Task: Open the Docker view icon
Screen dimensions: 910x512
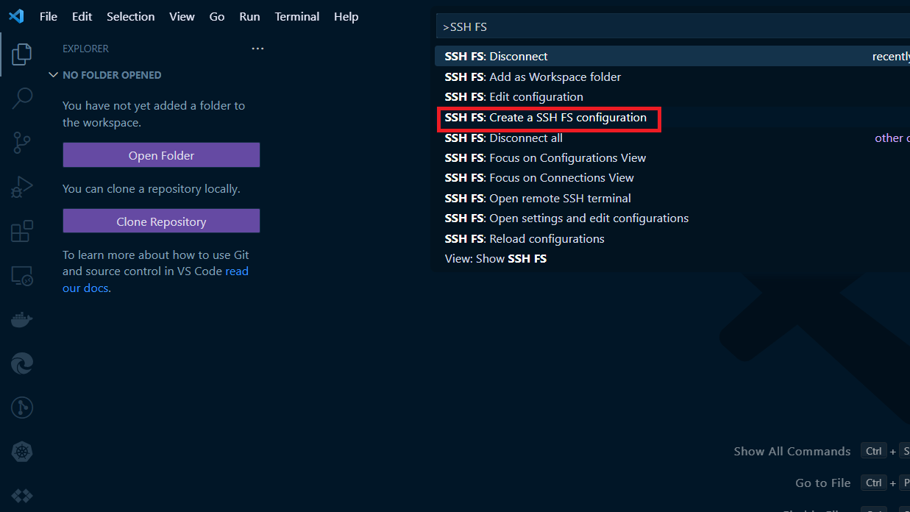Action: (22, 320)
